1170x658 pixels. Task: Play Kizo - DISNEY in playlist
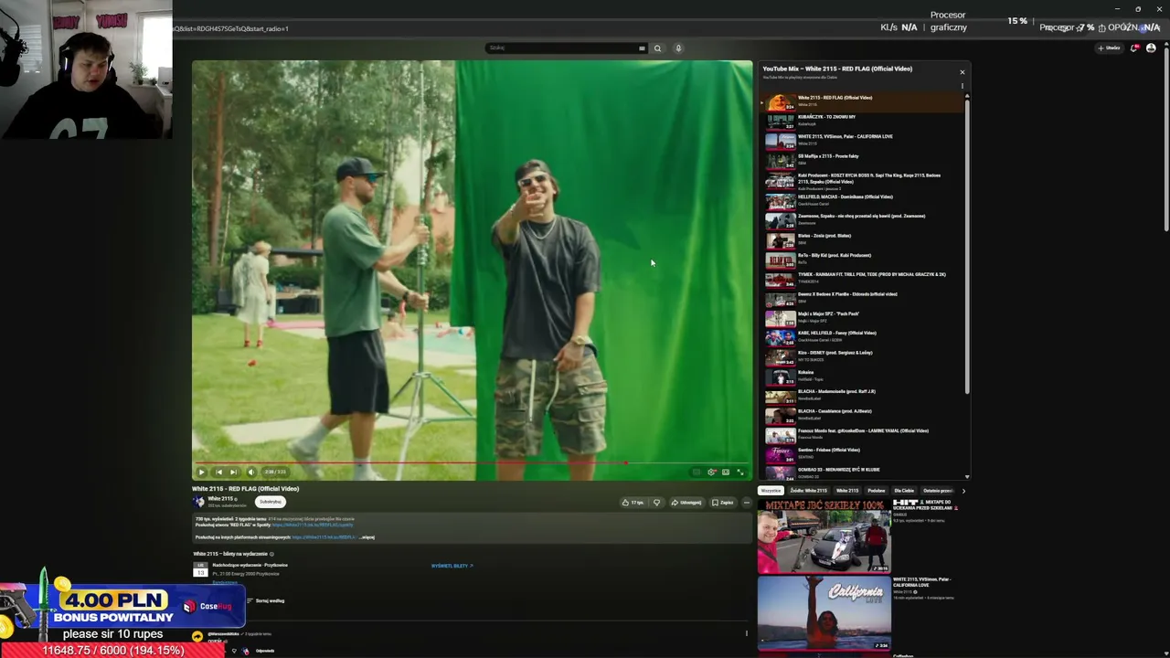tap(863, 356)
